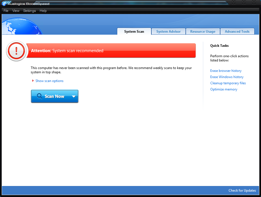Click the Auslogics BoostSpeed title bar logo

click(x=4, y=3)
